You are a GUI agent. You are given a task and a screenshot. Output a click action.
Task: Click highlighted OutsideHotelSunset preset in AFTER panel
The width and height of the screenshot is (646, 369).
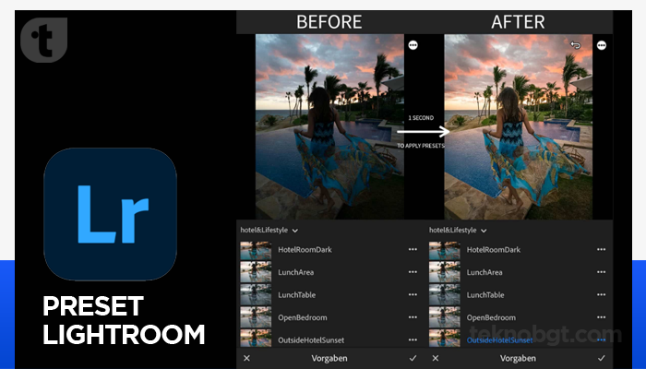(x=500, y=340)
